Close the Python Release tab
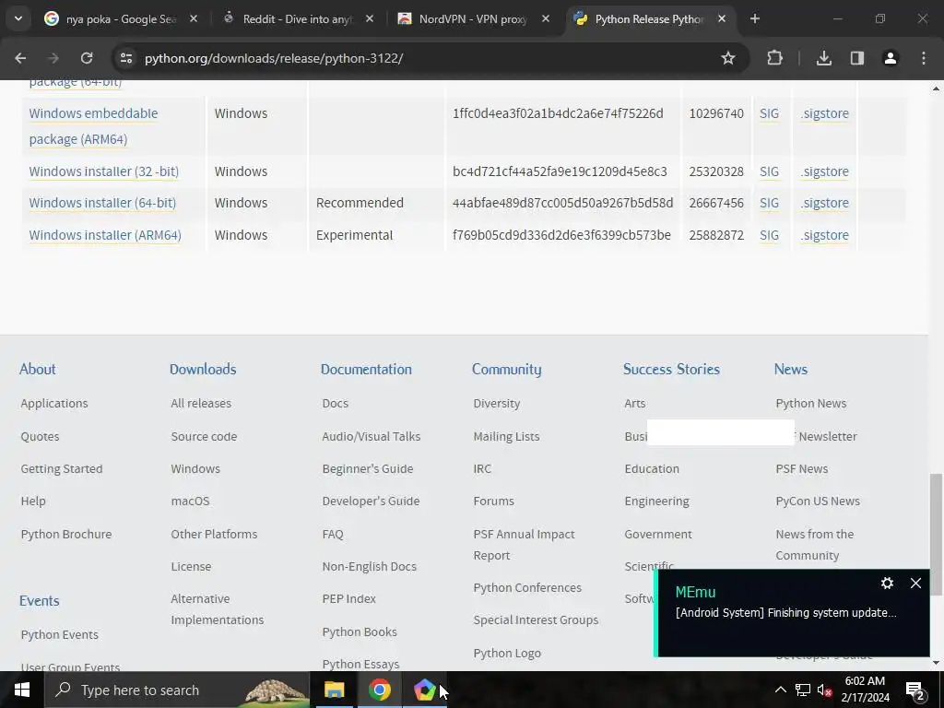 click(x=721, y=18)
